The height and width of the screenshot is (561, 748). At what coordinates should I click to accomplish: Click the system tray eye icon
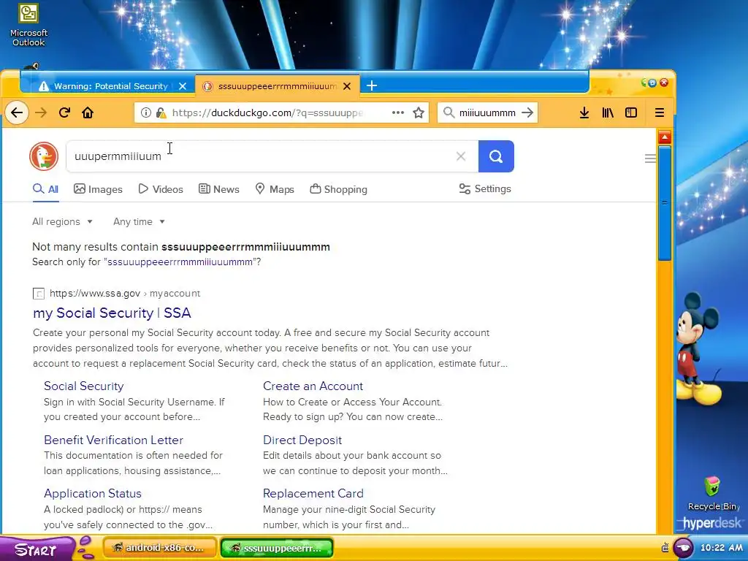(x=683, y=548)
